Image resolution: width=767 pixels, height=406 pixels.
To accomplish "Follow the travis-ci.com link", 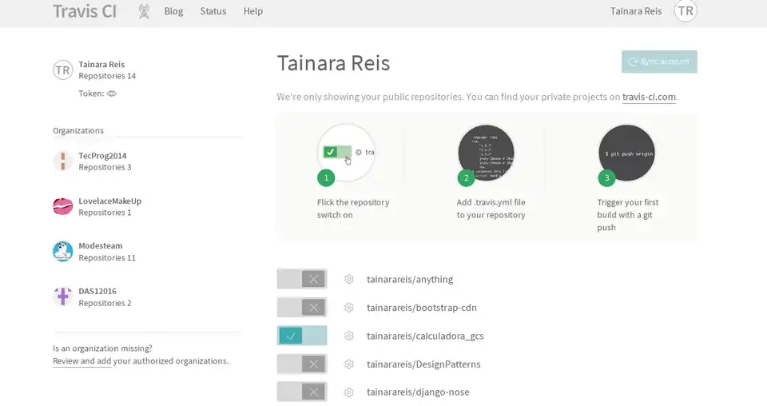I will click(x=649, y=97).
